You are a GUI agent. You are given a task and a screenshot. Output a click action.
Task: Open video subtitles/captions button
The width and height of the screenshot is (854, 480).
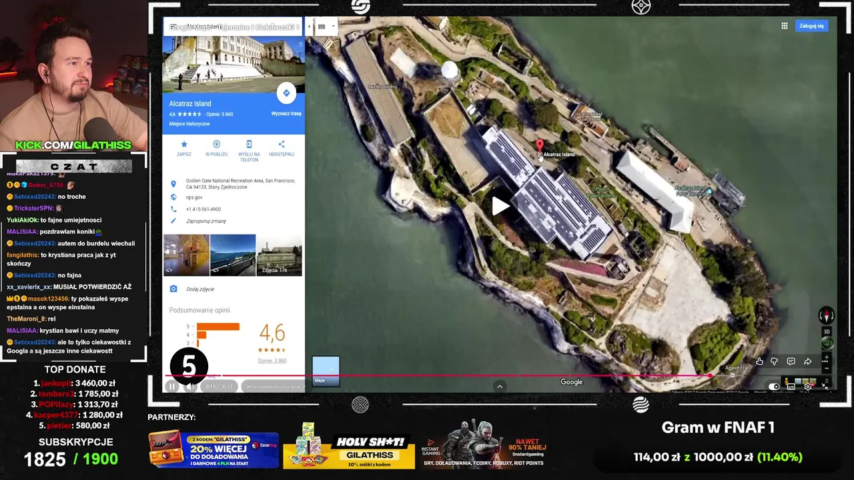(x=791, y=387)
